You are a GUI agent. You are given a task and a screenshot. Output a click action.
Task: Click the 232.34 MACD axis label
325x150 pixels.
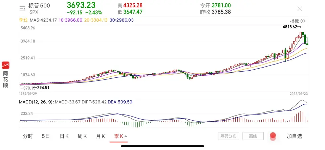pyautogui.click(x=26, y=114)
